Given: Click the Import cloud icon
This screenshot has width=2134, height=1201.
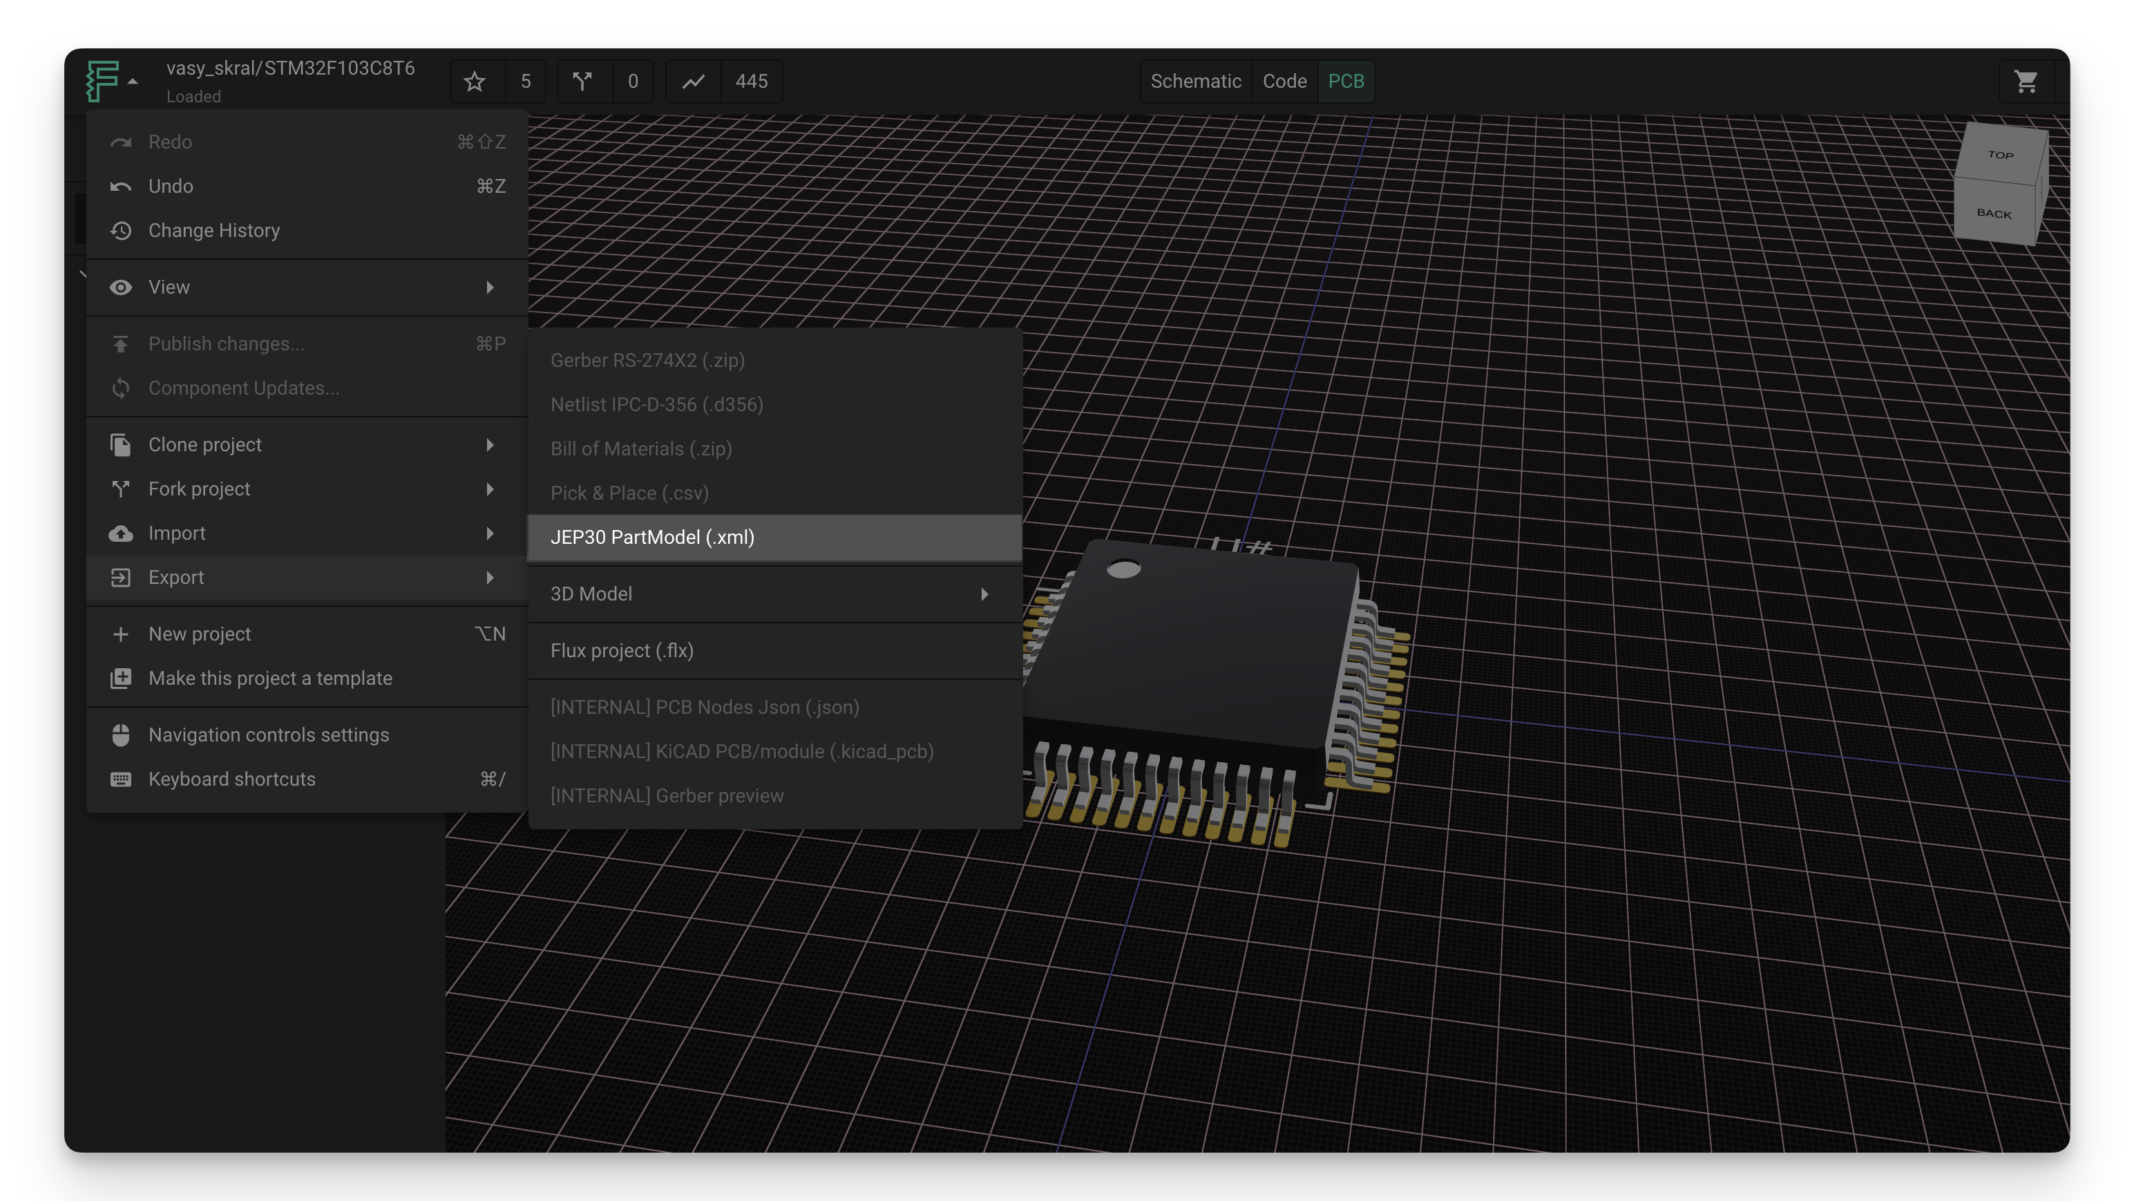Looking at the screenshot, I should (x=121, y=533).
